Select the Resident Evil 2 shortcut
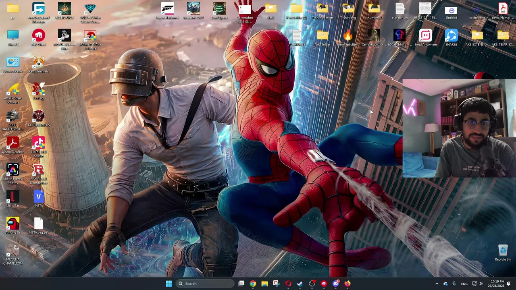This screenshot has height=290, width=516. [193, 11]
